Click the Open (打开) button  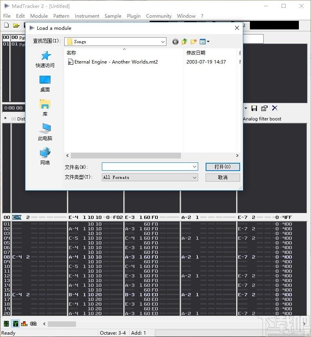coord(222,167)
